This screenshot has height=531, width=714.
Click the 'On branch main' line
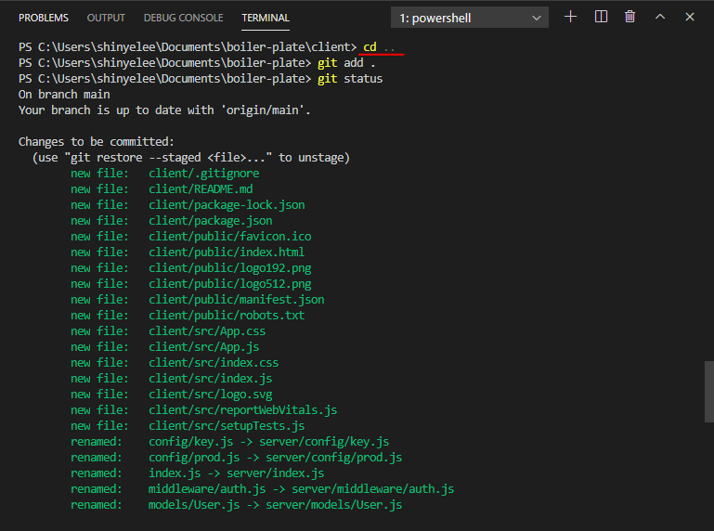click(64, 95)
